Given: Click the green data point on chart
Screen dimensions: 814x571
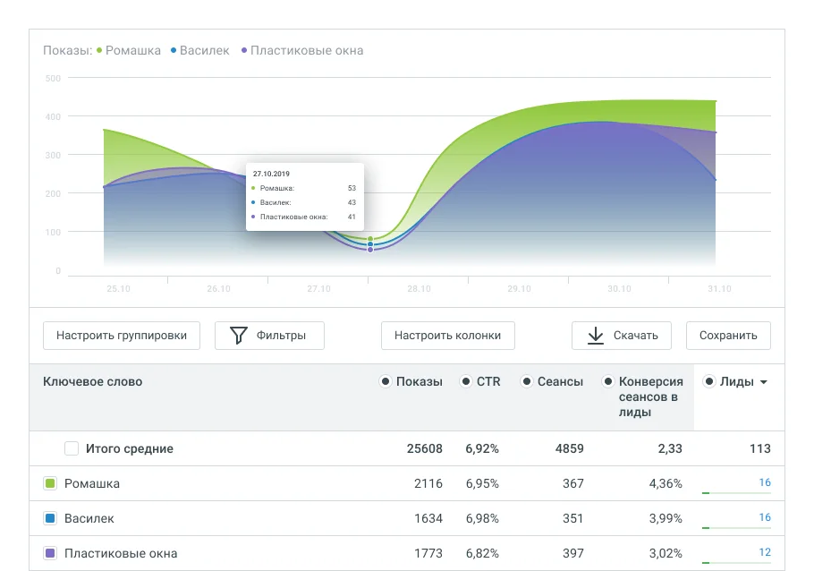Looking at the screenshot, I should [x=370, y=239].
